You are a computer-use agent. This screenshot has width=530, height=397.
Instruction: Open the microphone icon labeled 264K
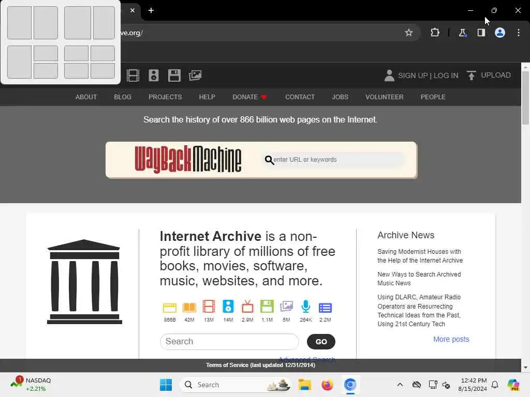tap(305, 307)
